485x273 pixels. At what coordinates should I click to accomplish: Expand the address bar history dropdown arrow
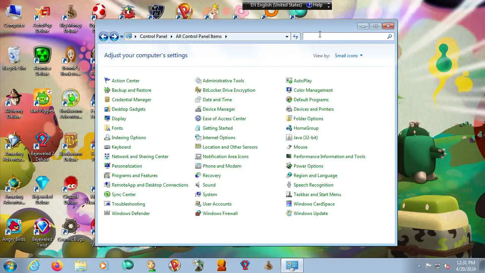(x=287, y=36)
